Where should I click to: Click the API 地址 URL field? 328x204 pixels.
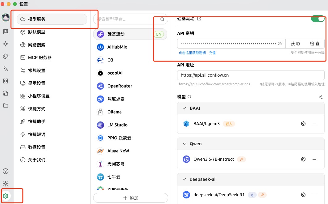(x=251, y=75)
